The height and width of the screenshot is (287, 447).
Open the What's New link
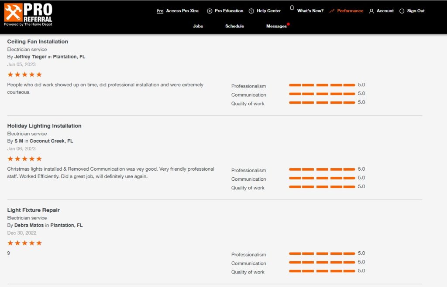pyautogui.click(x=310, y=11)
